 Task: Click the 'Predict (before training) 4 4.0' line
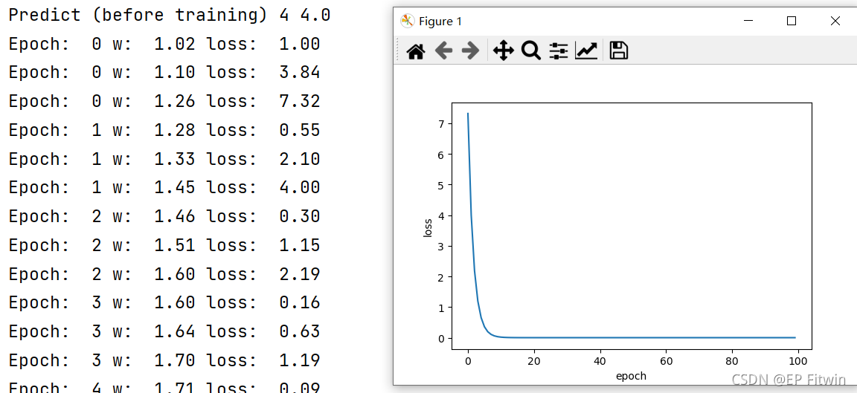(170, 15)
